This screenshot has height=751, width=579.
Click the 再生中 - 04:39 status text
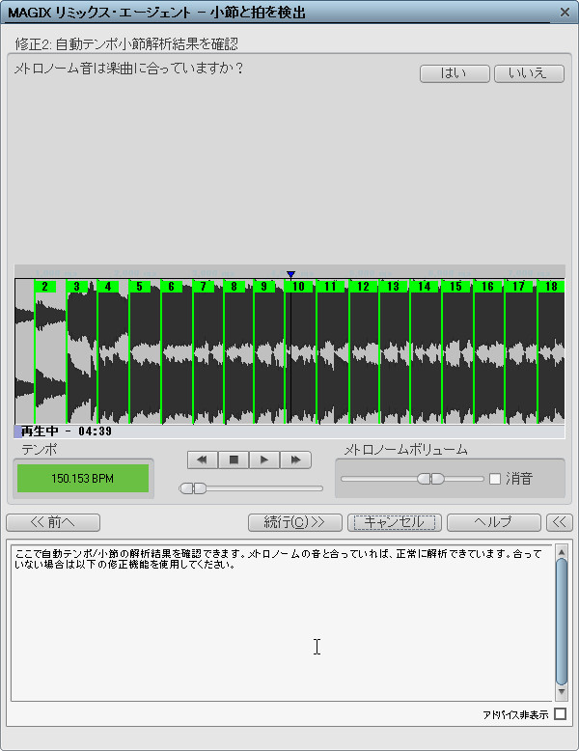[67, 431]
